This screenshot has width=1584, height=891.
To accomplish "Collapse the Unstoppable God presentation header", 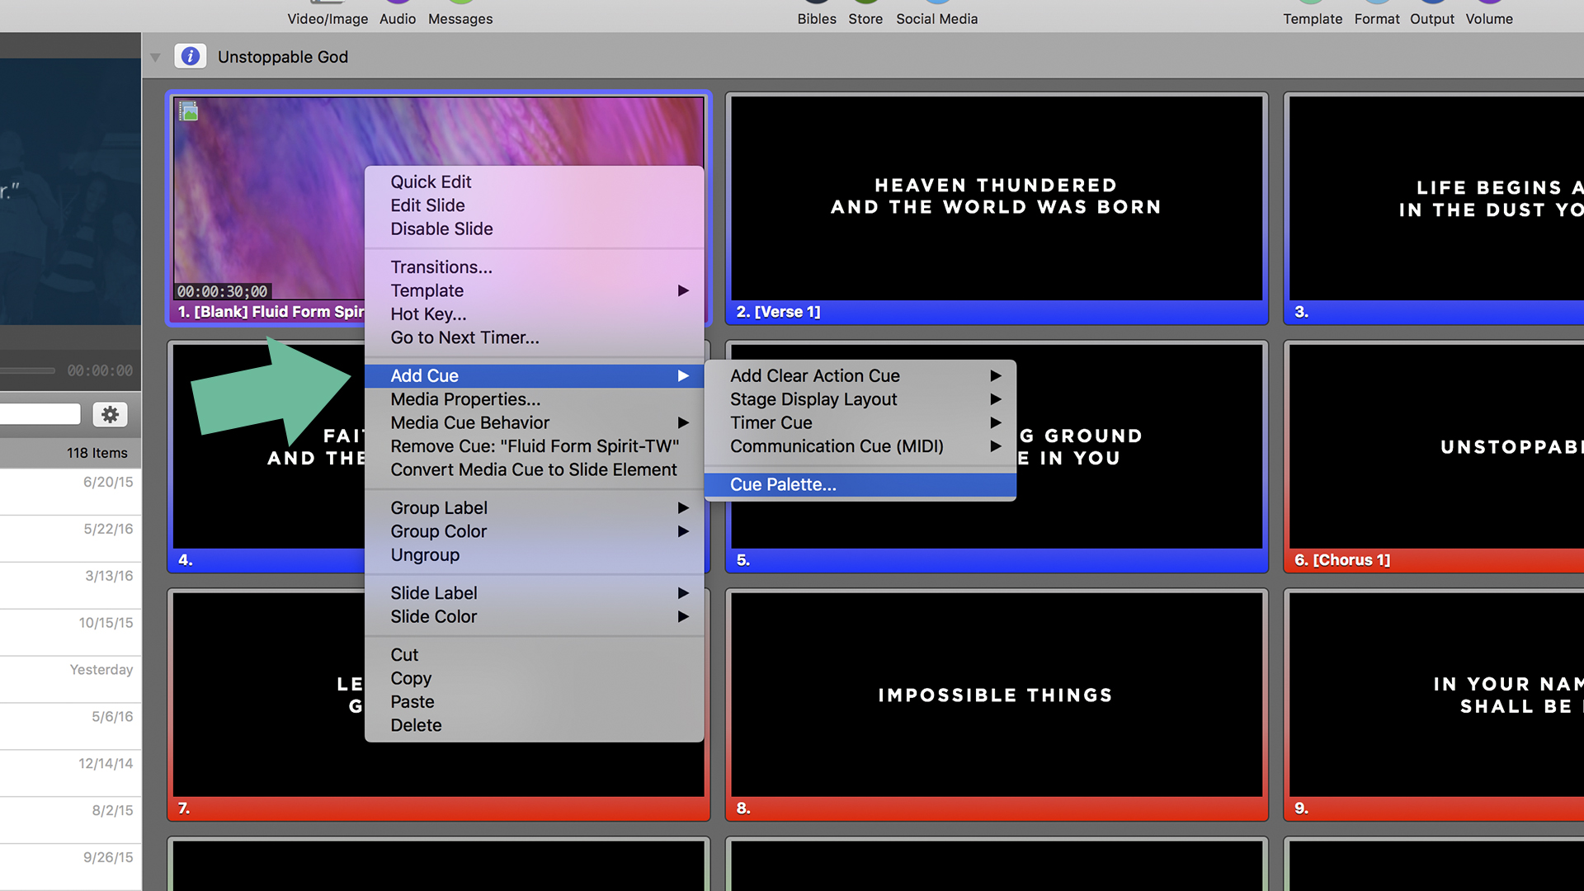I will pyautogui.click(x=155, y=56).
